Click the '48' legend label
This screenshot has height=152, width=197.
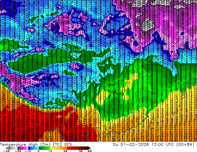pyautogui.click(x=89, y=151)
